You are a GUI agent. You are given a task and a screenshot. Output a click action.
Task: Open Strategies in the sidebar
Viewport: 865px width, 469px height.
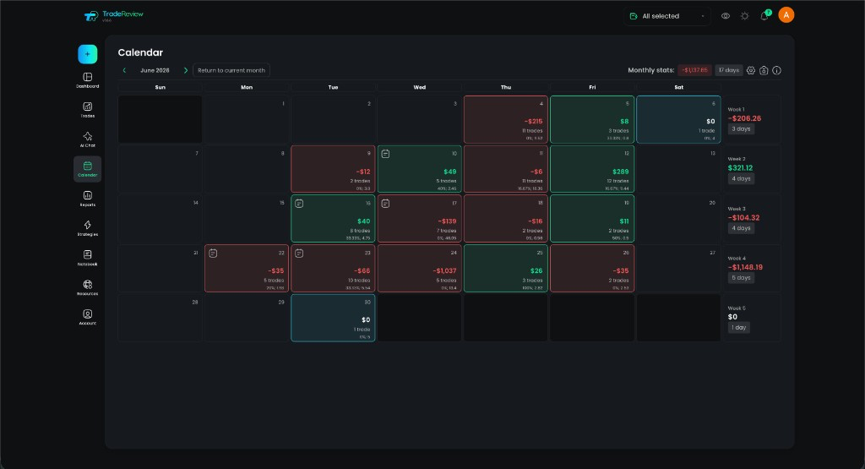click(x=87, y=228)
